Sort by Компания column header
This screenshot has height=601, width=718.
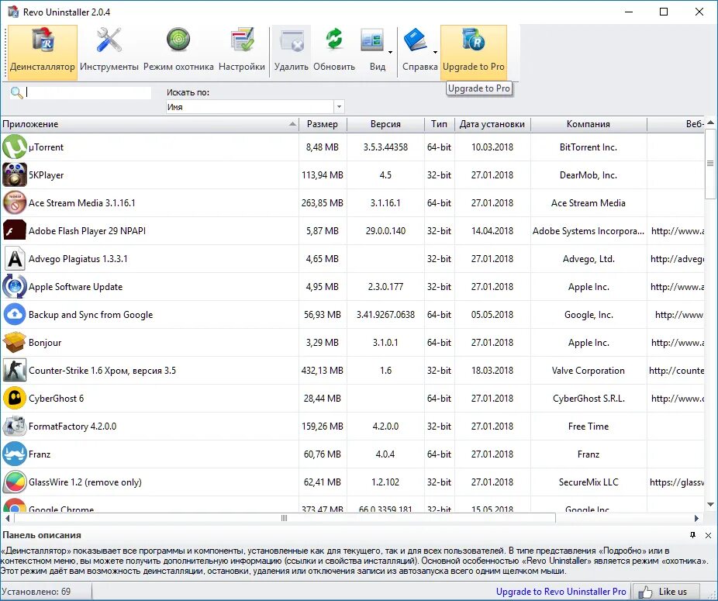point(589,124)
